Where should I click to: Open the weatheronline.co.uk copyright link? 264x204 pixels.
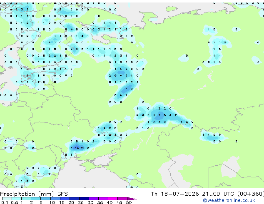pos(229,200)
